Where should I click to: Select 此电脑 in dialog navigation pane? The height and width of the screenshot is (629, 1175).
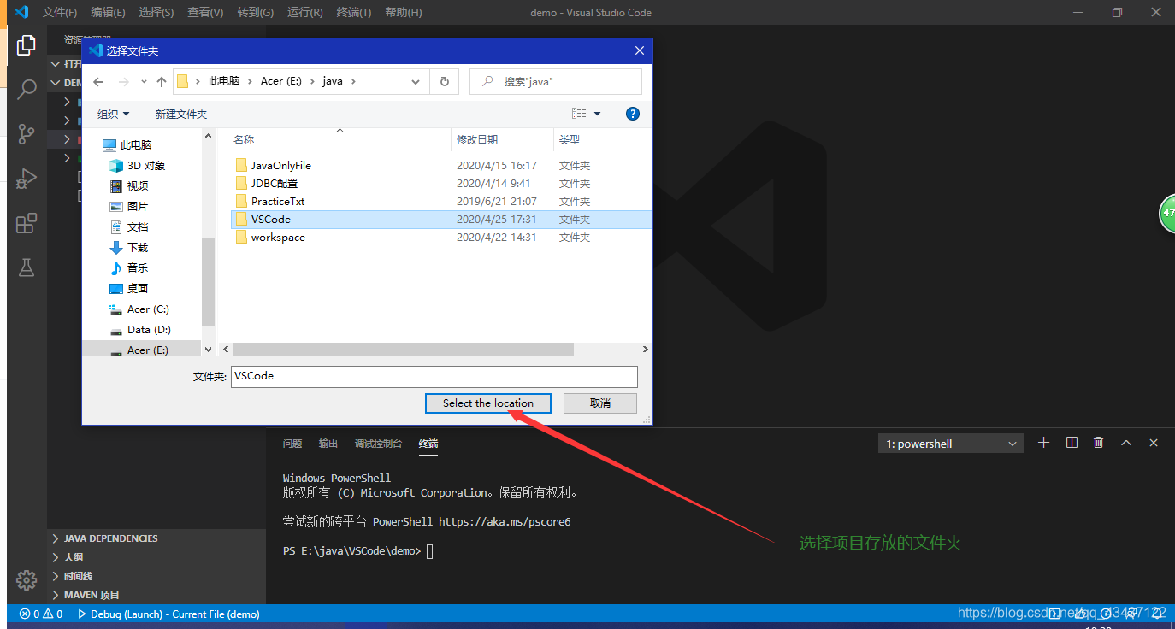tap(127, 144)
